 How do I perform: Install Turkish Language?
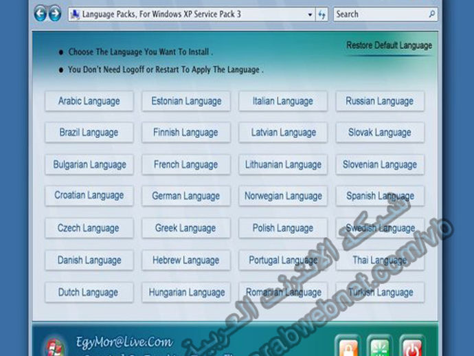coord(380,292)
